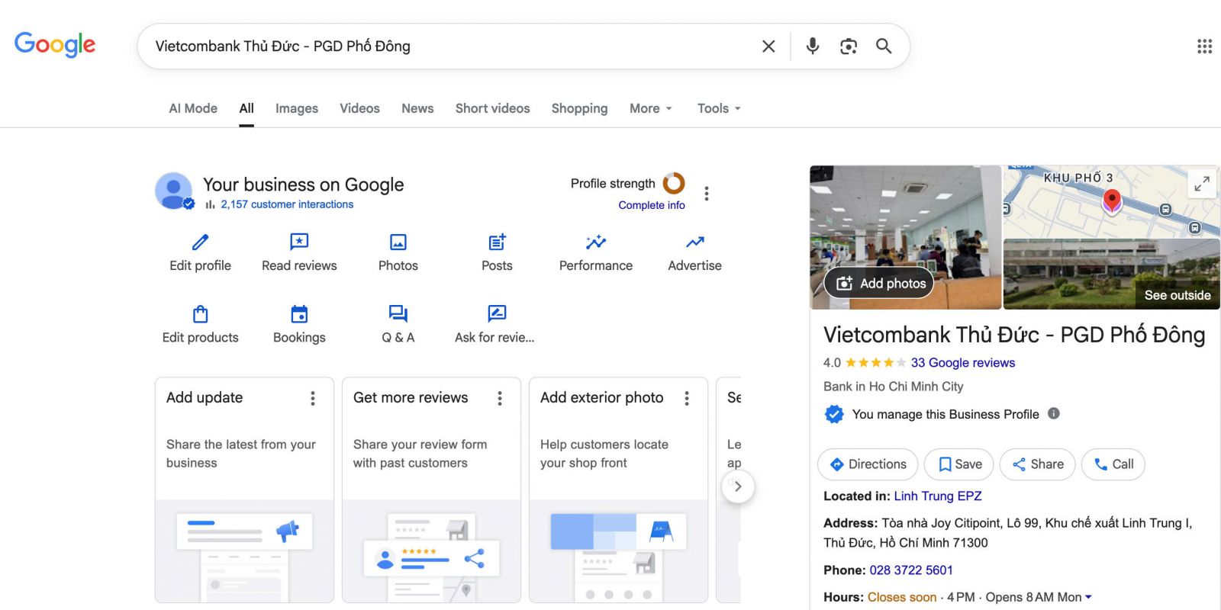This screenshot has height=610, width=1221.
Task: Switch to Shopping tab
Action: [579, 108]
